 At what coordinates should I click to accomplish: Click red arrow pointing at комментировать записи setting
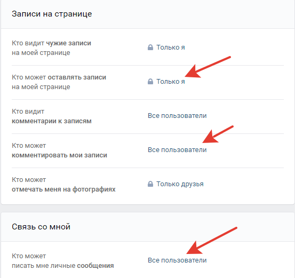(x=218, y=134)
